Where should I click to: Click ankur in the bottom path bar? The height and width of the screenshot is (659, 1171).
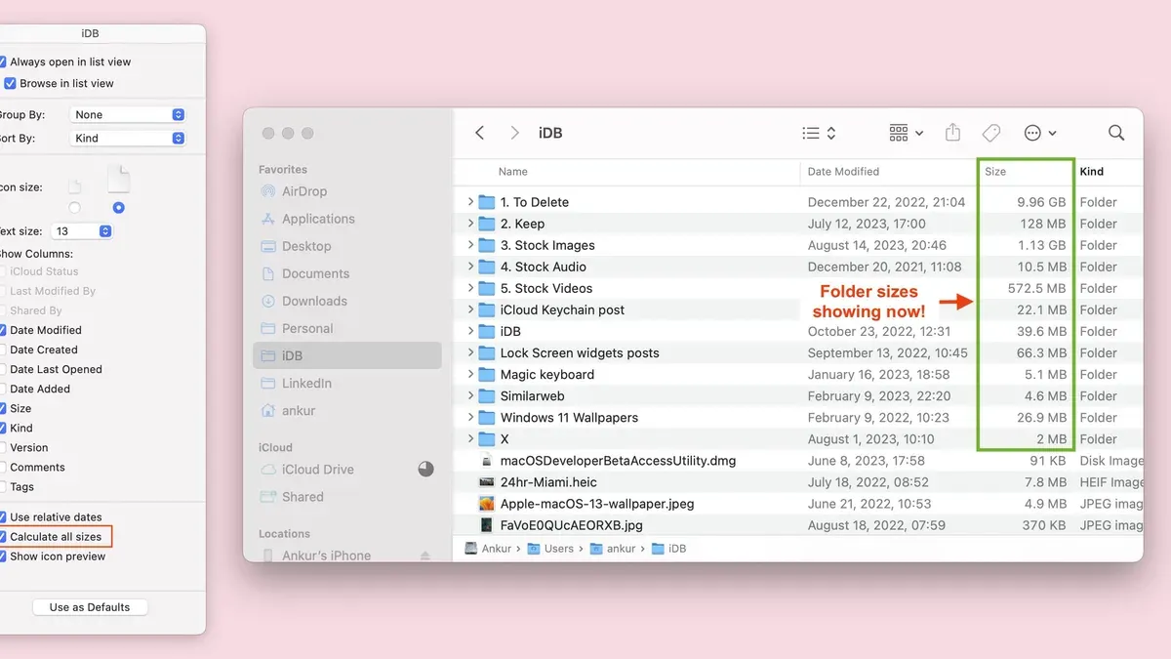[x=614, y=549]
